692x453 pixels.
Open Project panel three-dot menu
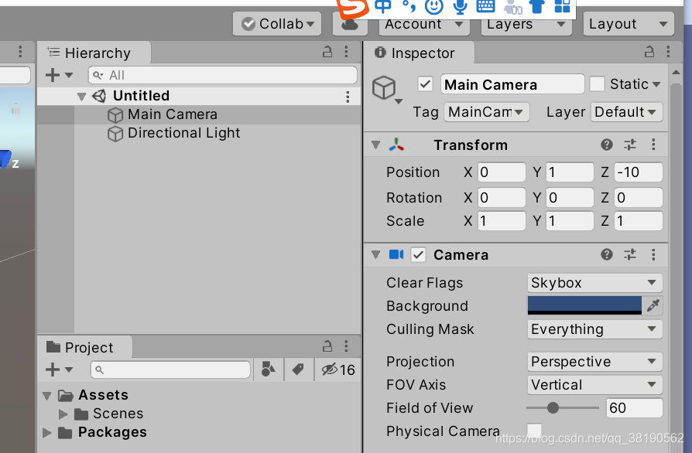coord(347,346)
